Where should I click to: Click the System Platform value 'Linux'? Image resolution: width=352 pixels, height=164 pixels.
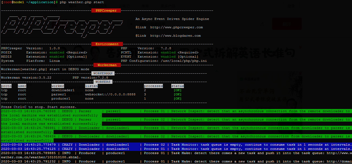point(55,61)
